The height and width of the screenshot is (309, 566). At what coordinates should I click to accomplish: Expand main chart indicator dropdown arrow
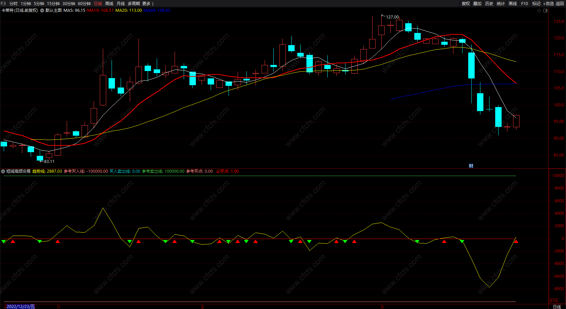click(x=42, y=10)
